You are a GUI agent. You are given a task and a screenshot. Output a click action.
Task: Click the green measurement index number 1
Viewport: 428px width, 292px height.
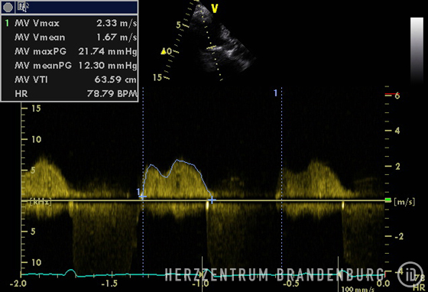pyautogui.click(x=7, y=23)
